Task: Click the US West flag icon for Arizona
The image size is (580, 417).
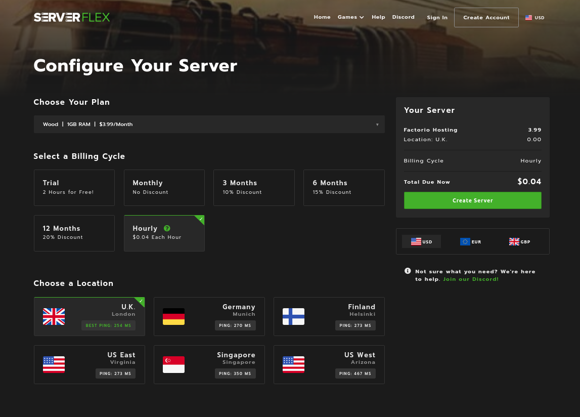Action: 293,364
